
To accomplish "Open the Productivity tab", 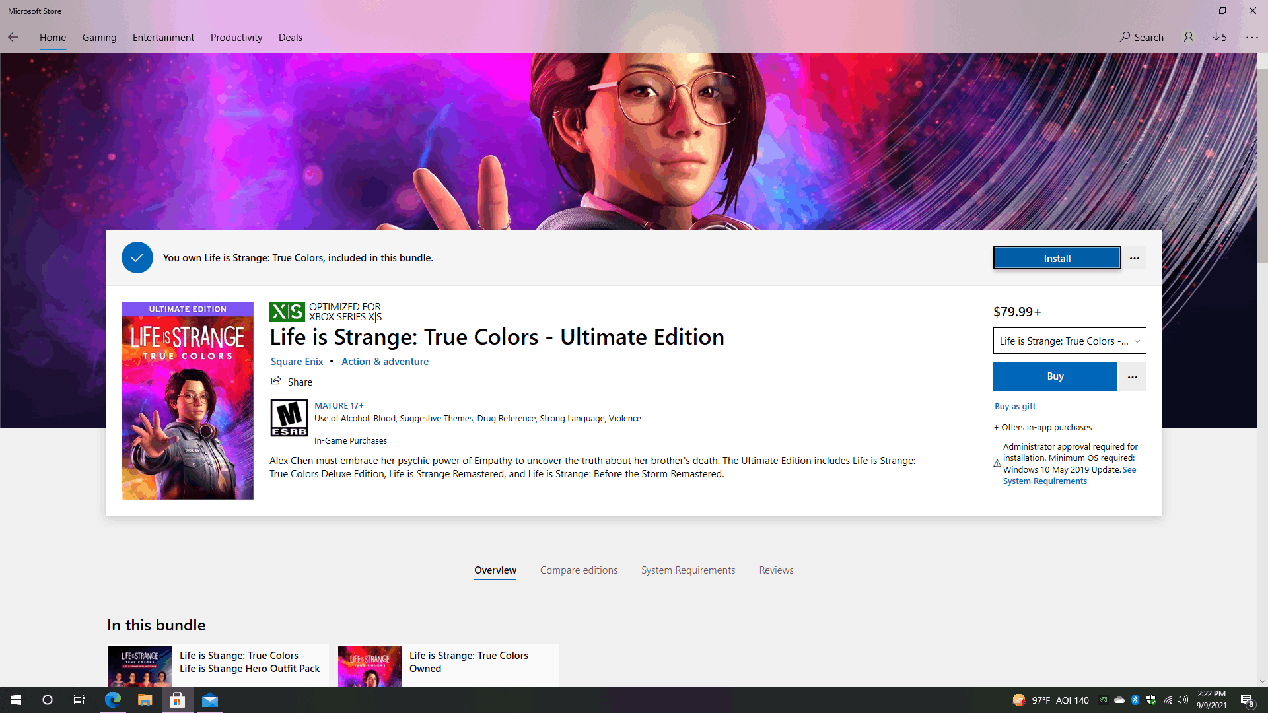I will click(x=236, y=38).
